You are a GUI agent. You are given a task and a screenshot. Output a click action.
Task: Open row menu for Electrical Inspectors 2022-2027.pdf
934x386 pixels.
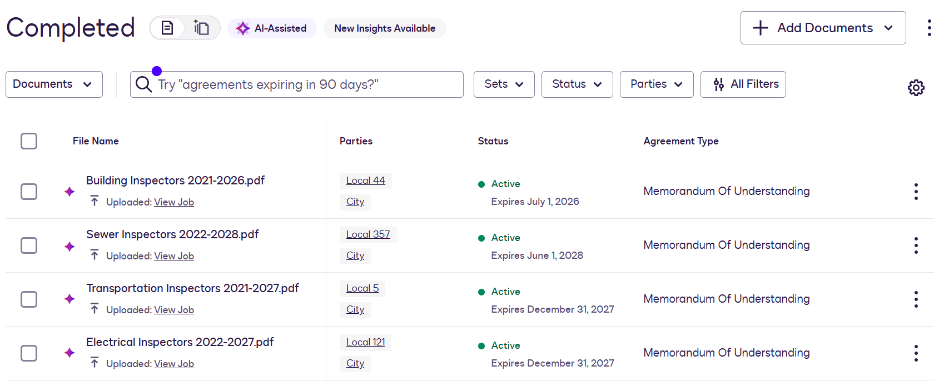916,353
